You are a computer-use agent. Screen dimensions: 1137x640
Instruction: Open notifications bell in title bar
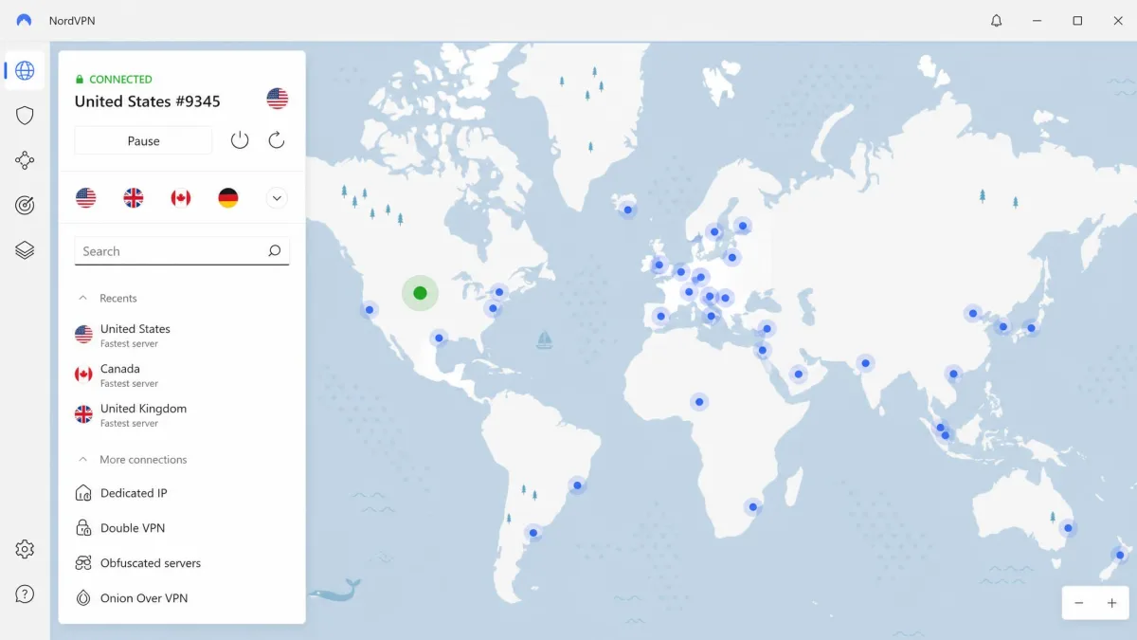point(996,20)
